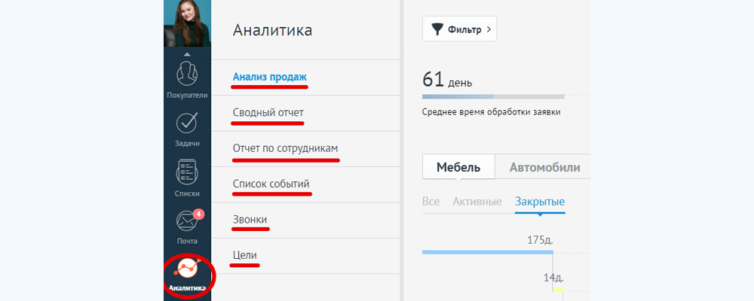Open Список событий section

(x=271, y=184)
